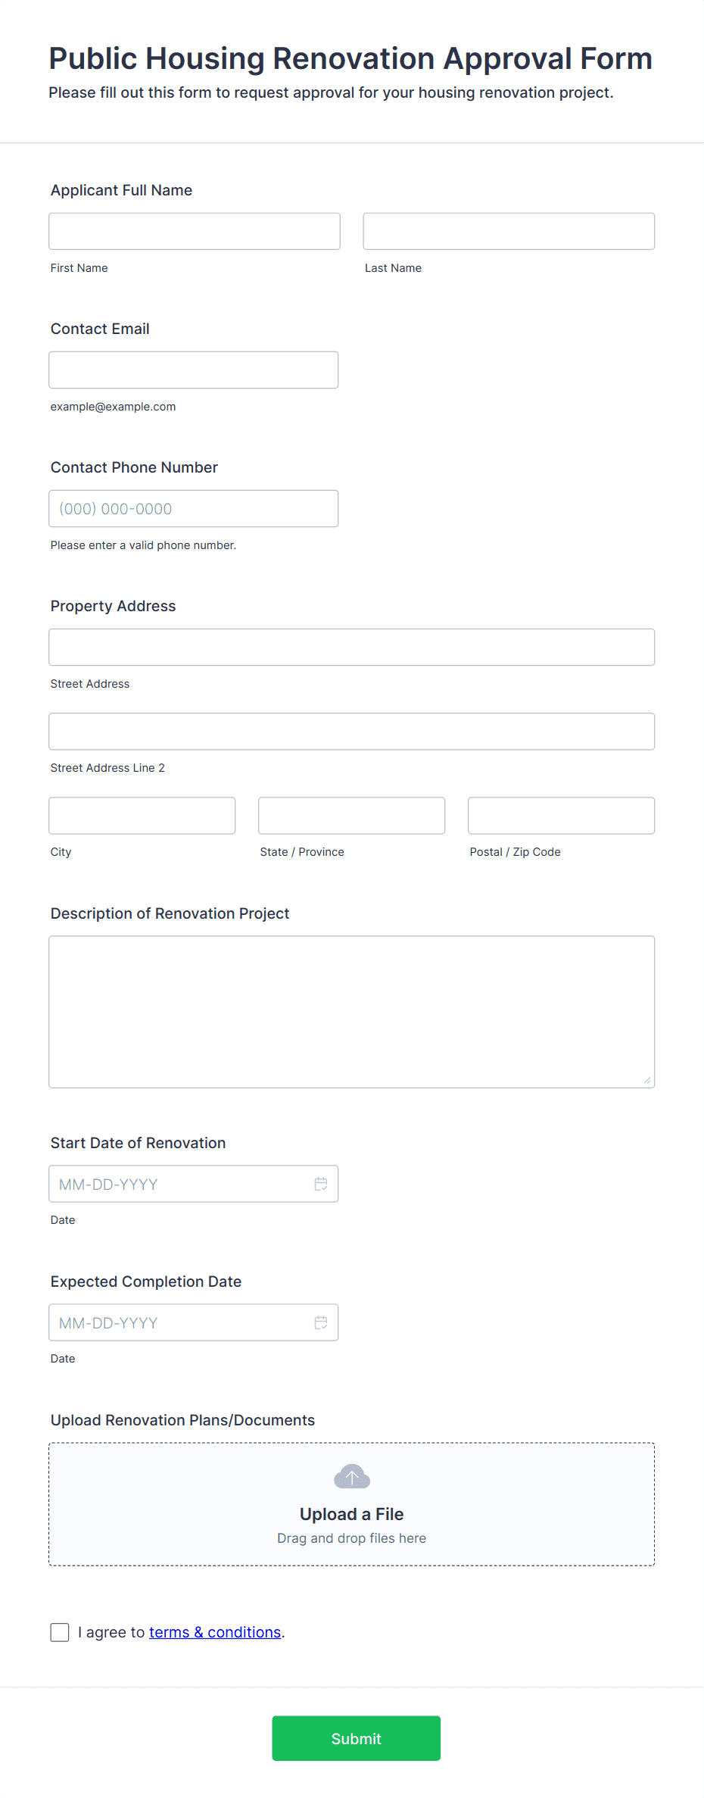The width and height of the screenshot is (704, 1798).
Task: Focus the Postal / Zip Code field
Action: coord(562,815)
